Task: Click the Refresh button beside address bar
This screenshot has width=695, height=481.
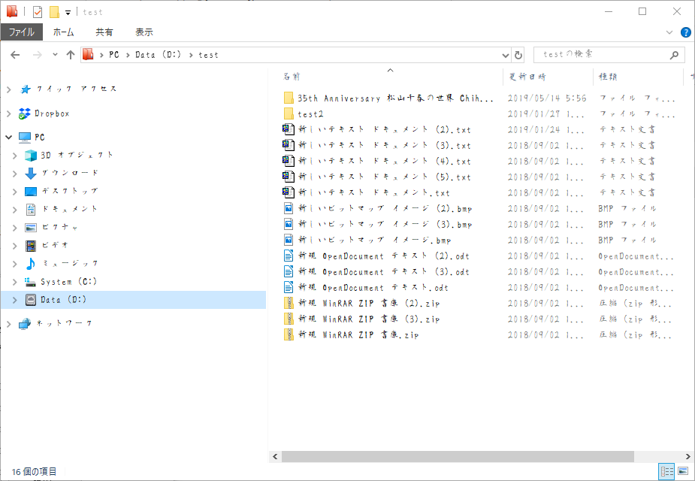Action: click(x=518, y=55)
